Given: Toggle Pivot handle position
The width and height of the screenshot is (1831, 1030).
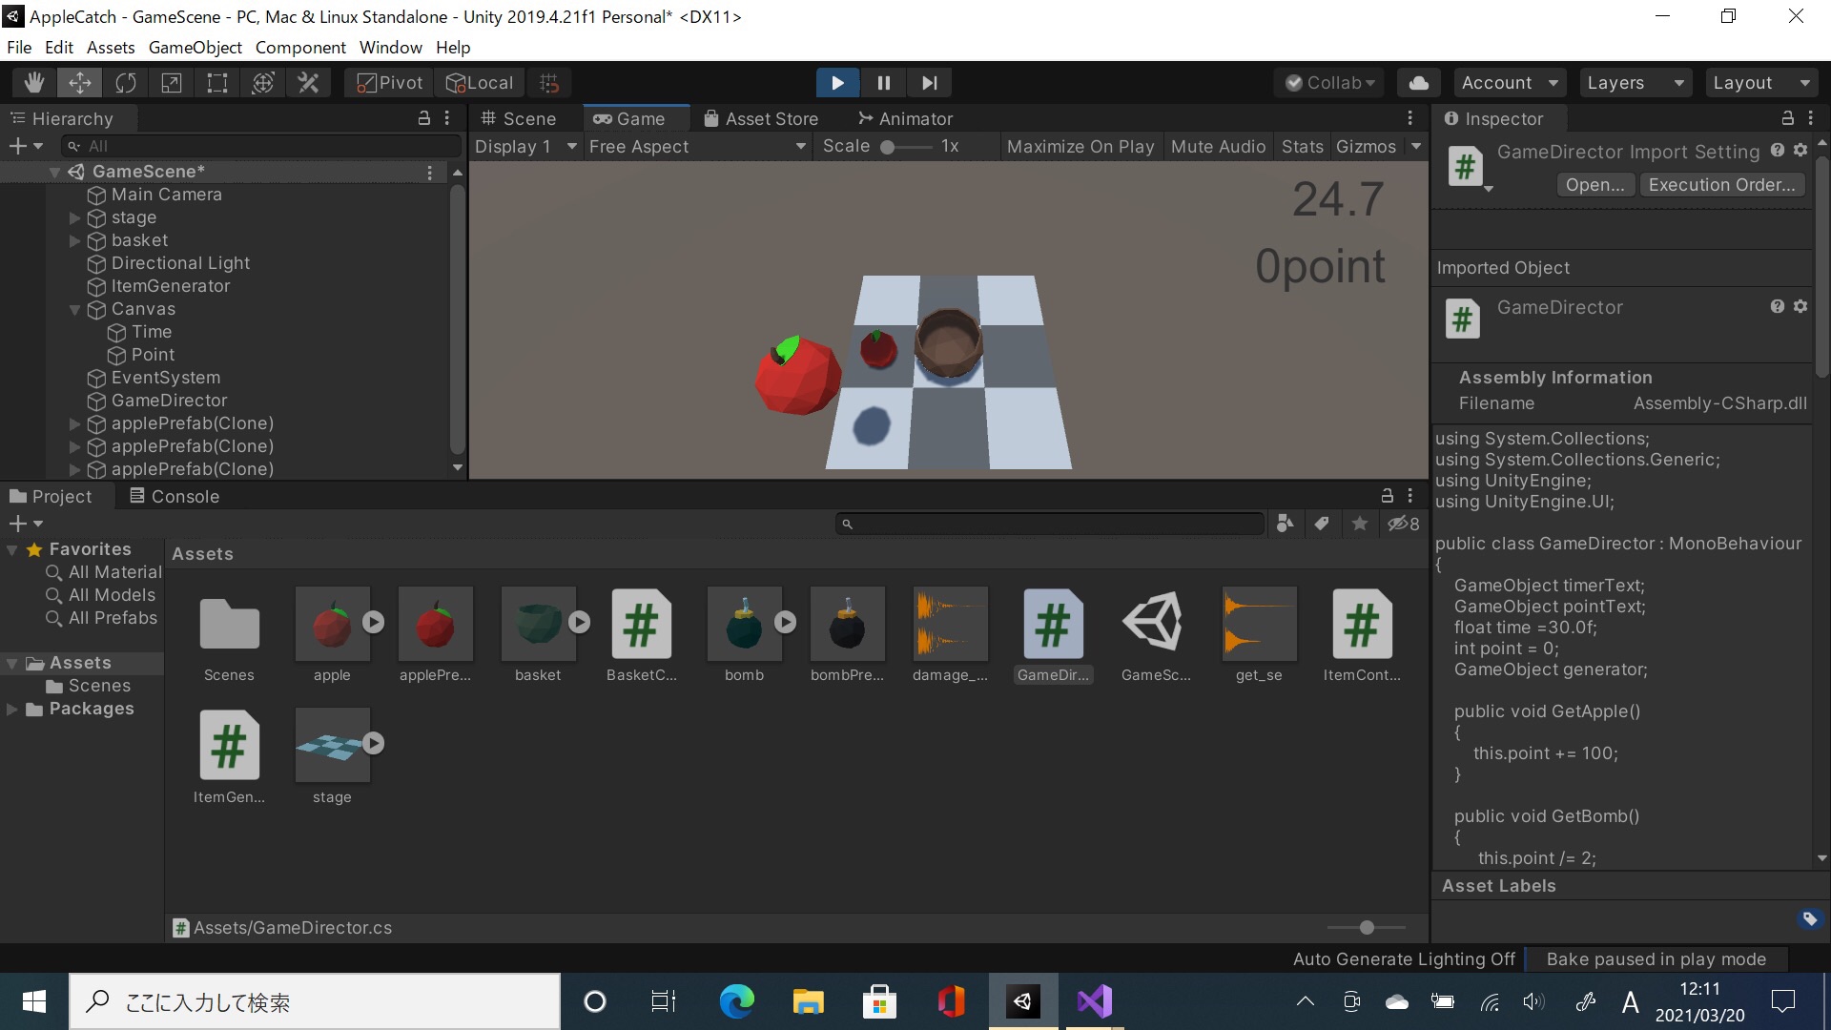Looking at the screenshot, I should tap(389, 83).
